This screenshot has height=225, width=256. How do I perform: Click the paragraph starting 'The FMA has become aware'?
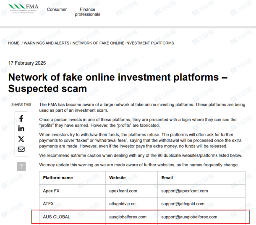[x=142, y=107]
